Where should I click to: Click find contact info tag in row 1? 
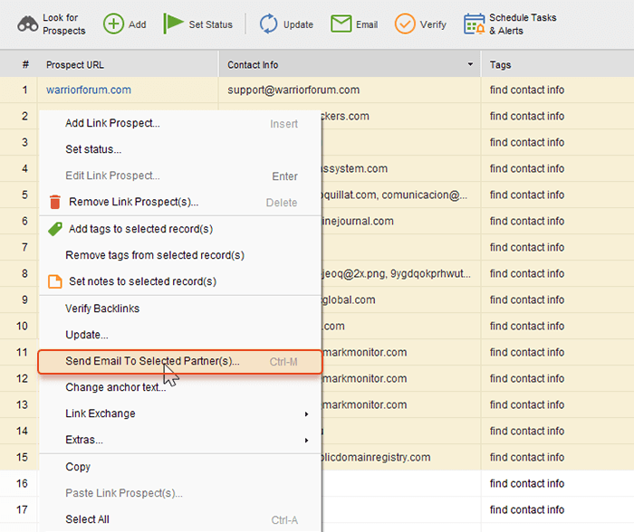tap(527, 90)
